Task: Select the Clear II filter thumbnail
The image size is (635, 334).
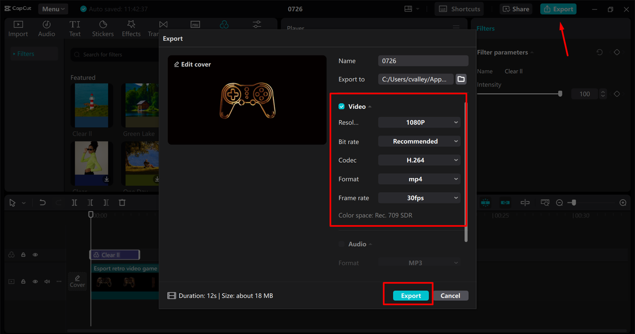Action: 91,106
